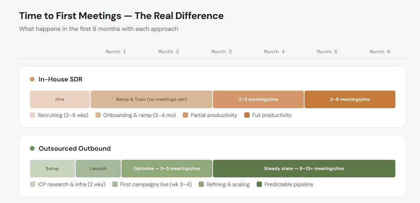The image size is (420, 203).
Task: Select the Onboarding & ramp legend marker
Action: point(98,115)
